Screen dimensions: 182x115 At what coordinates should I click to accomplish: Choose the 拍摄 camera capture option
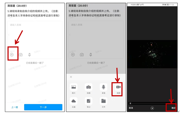[x=88, y=87]
